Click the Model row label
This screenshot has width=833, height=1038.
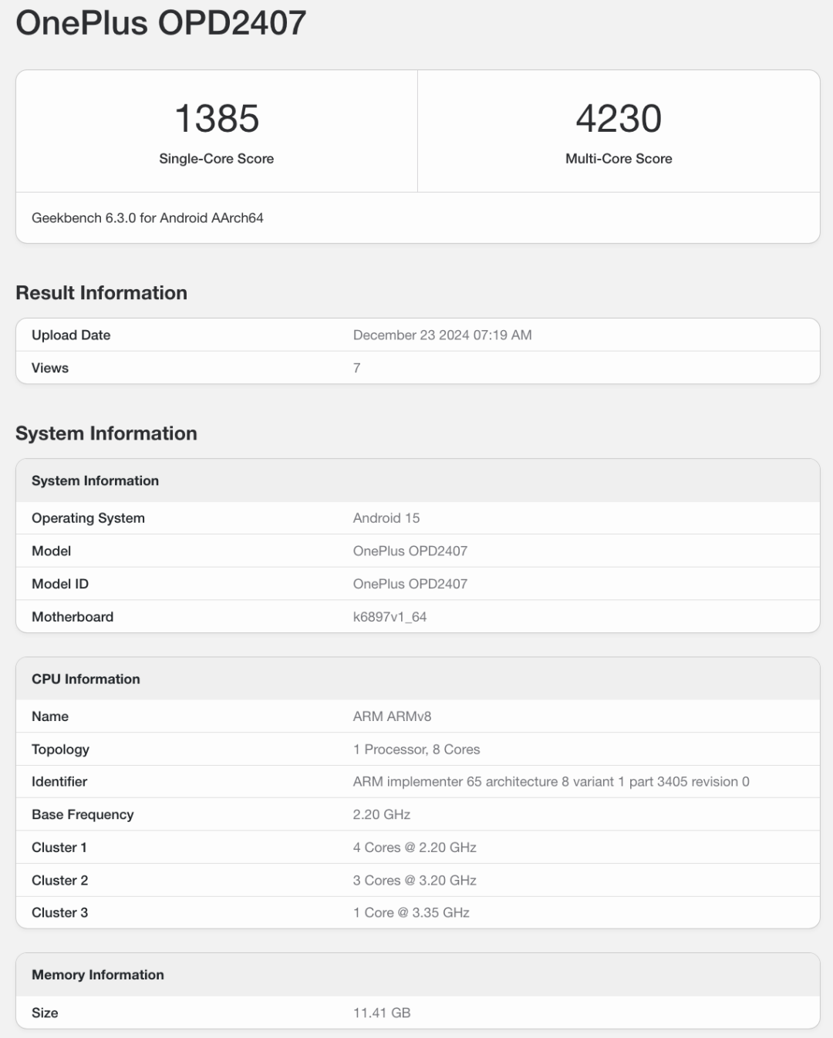click(x=51, y=551)
